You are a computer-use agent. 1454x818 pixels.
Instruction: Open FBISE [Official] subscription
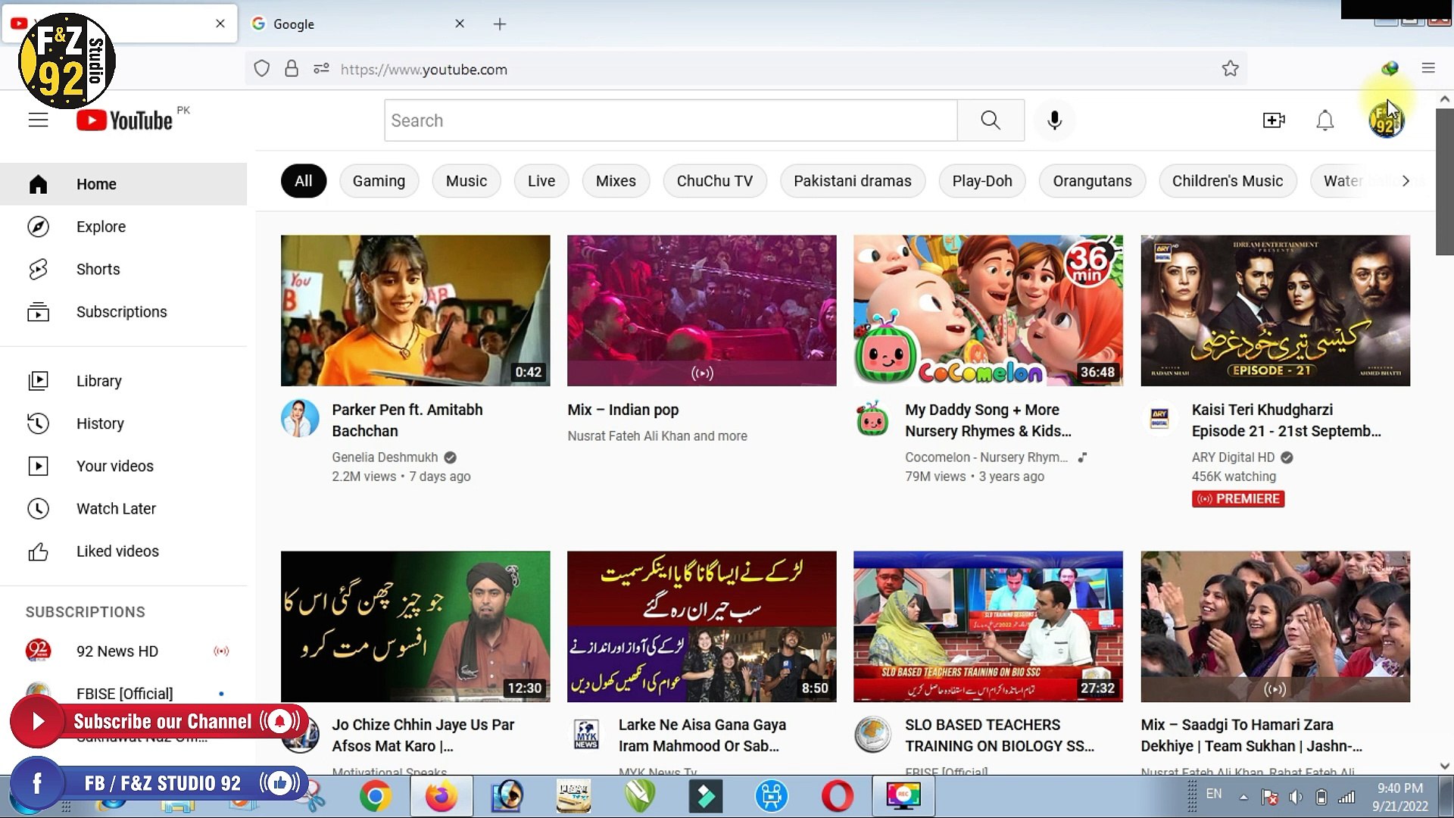(x=123, y=693)
